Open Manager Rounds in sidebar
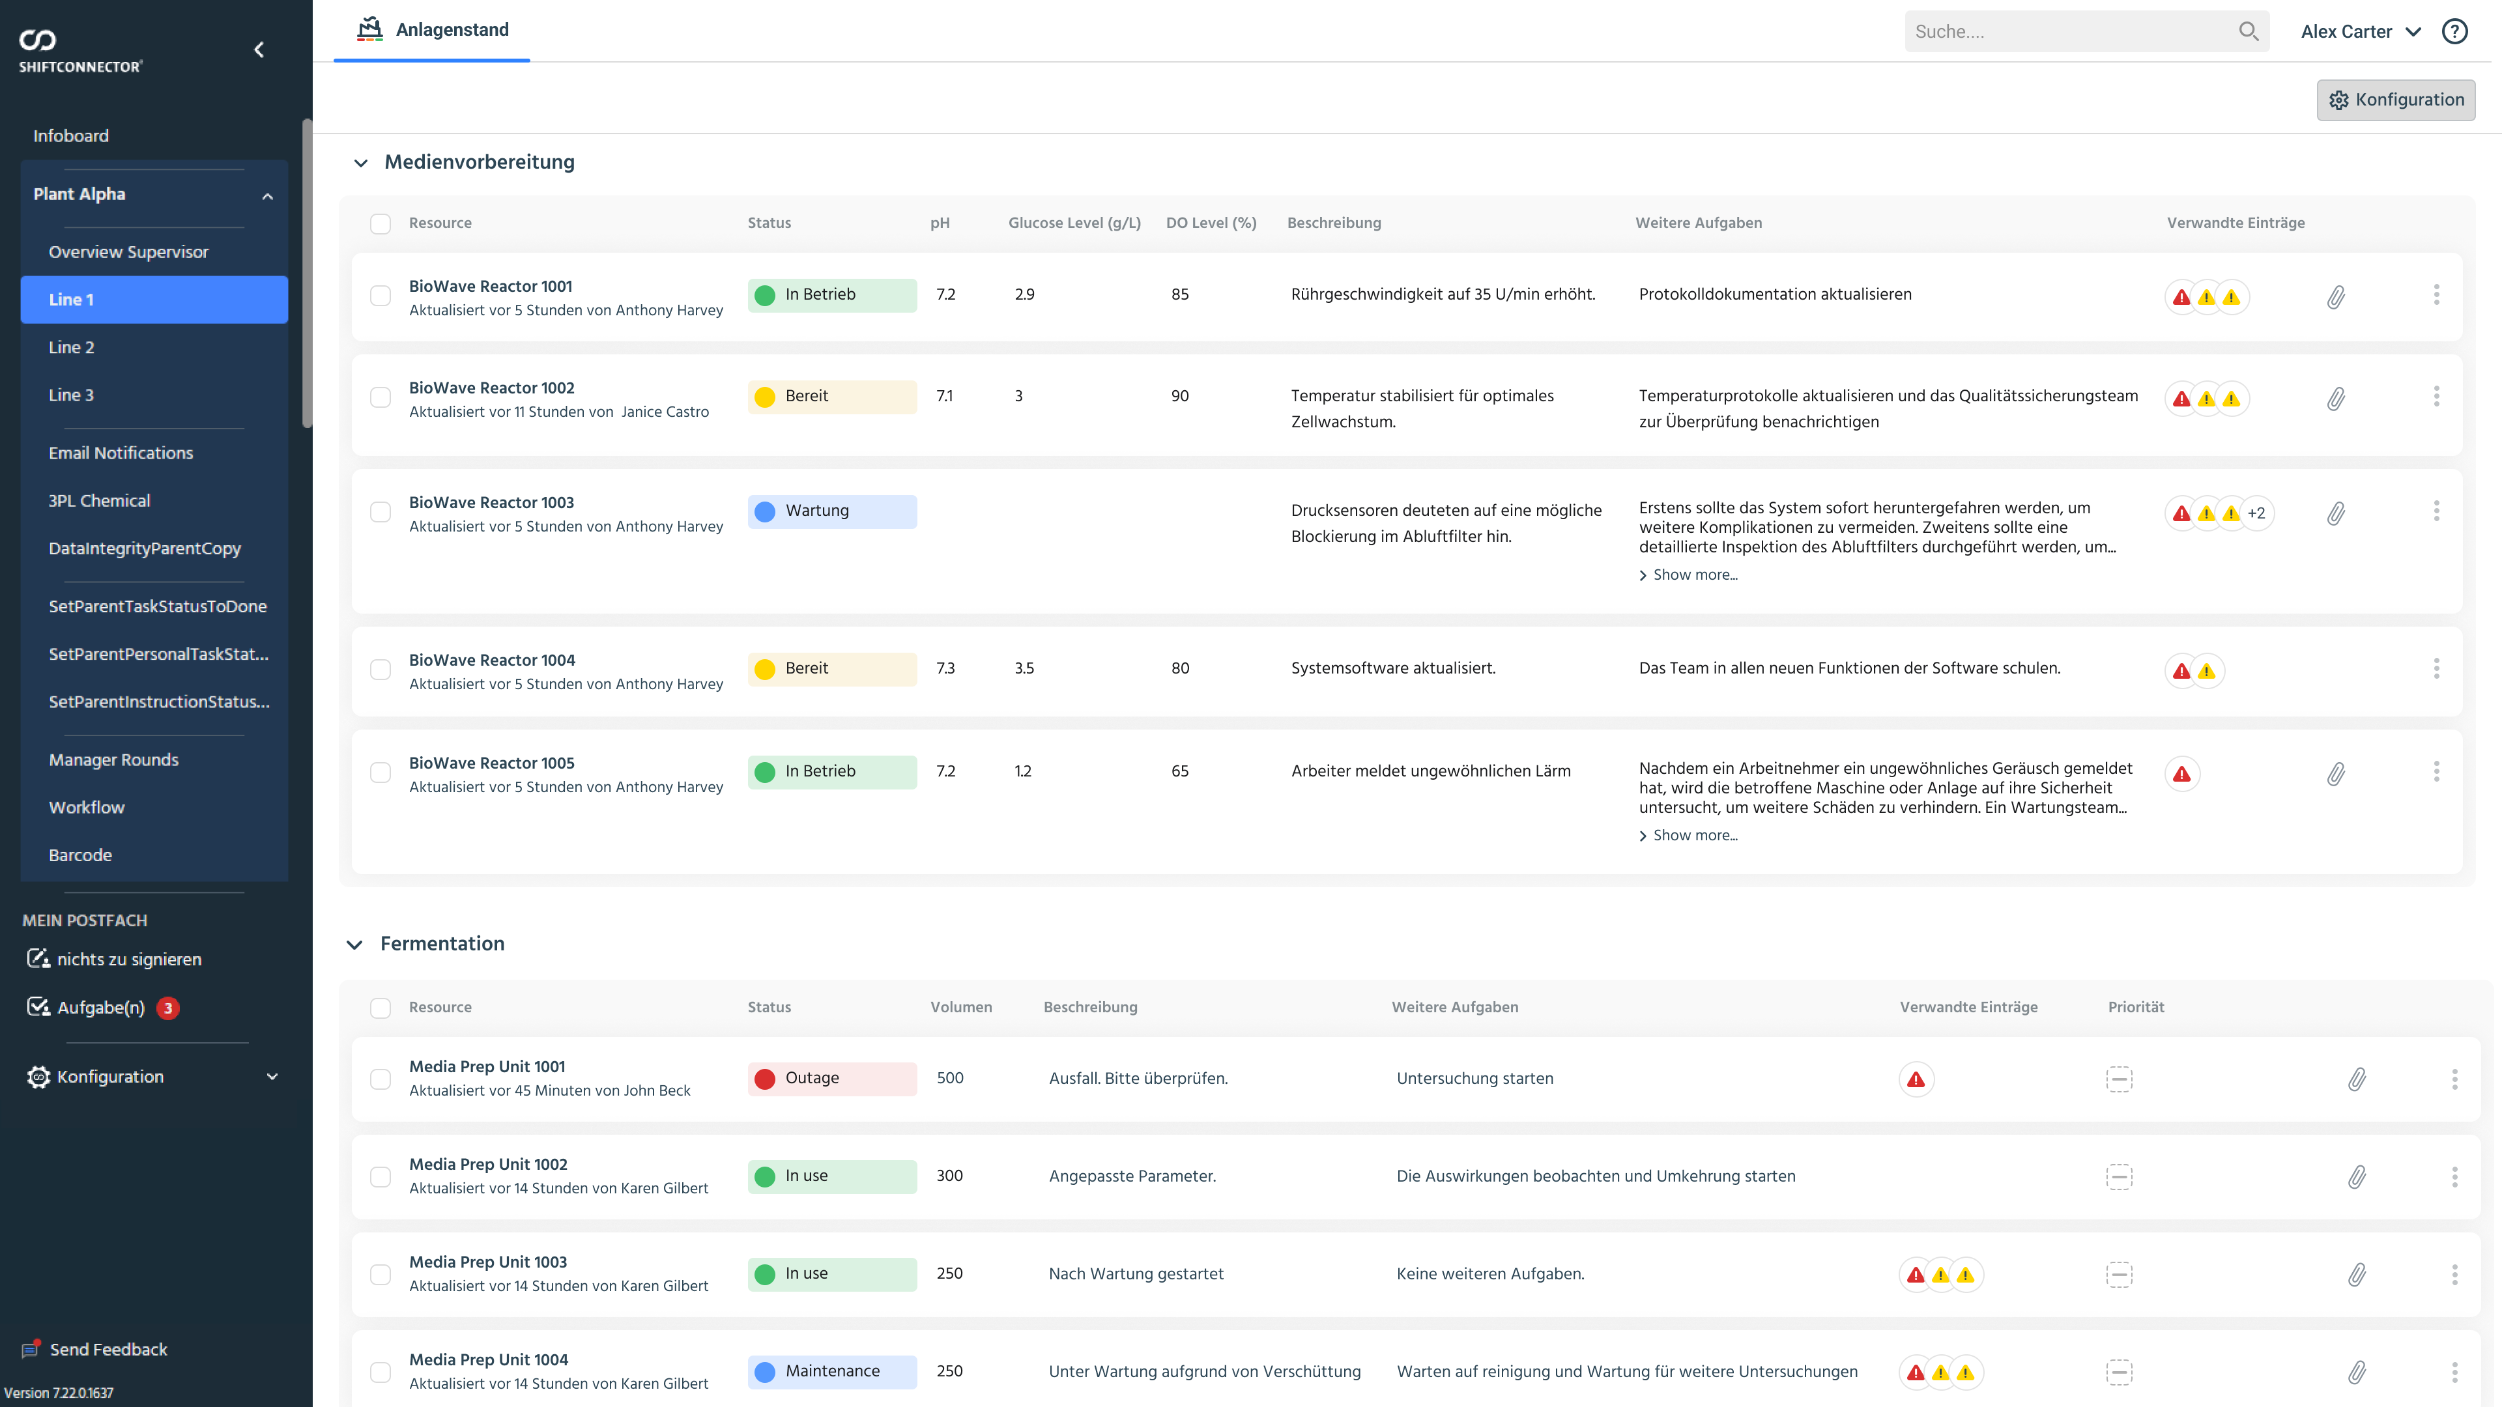The image size is (2502, 1407). [154, 760]
